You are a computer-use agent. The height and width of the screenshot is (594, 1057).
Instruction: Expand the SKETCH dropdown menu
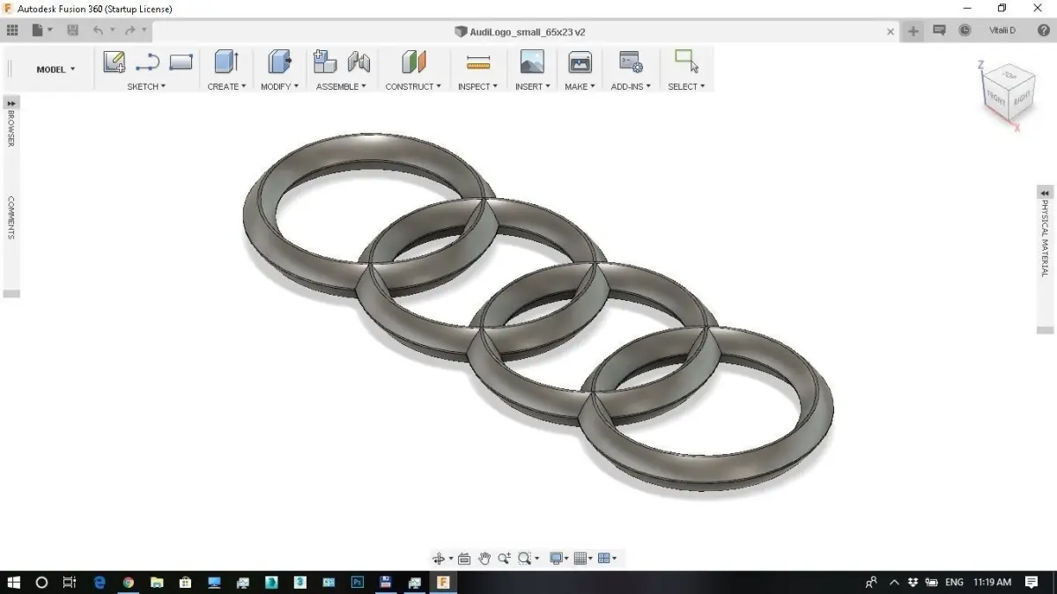[146, 86]
